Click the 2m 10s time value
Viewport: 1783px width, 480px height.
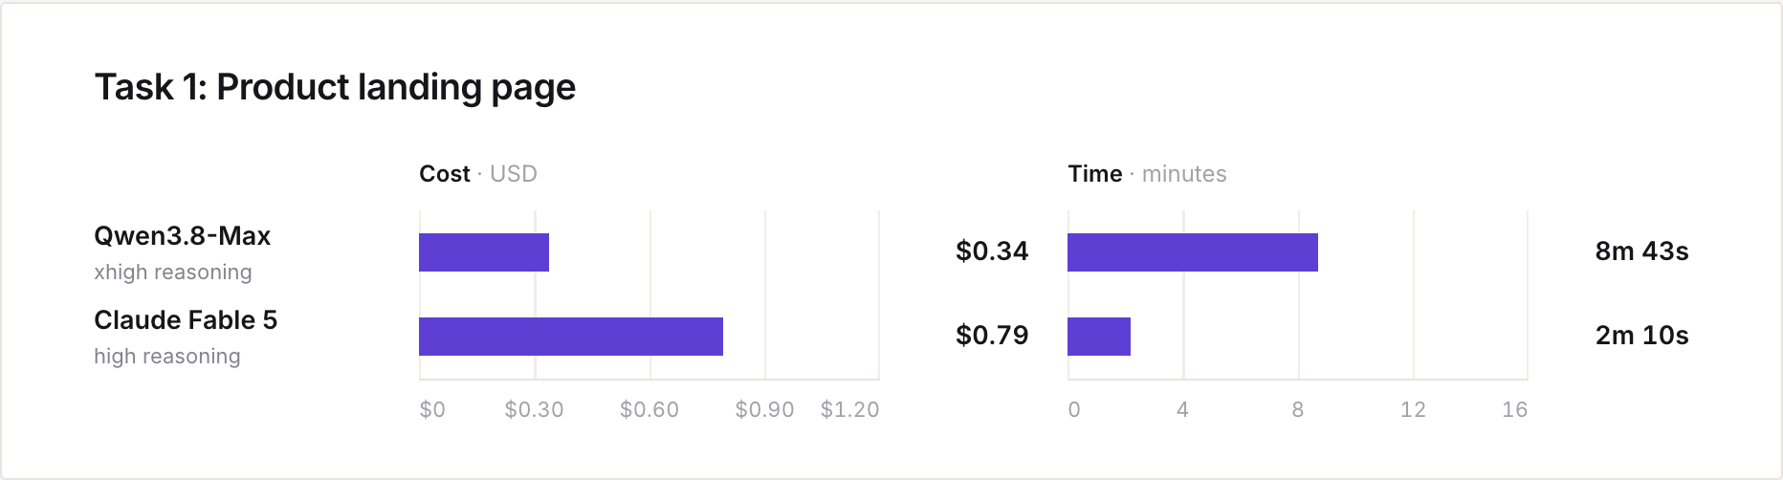1641,336
